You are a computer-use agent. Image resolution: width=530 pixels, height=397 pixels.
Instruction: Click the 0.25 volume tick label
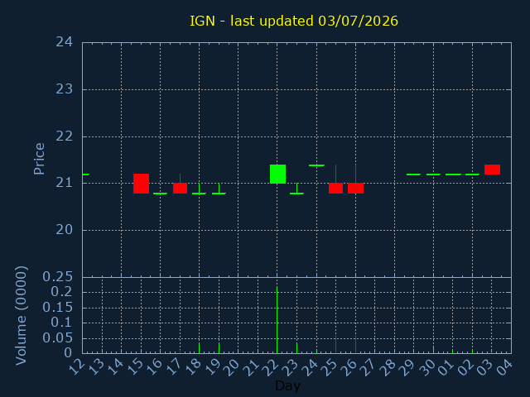(x=57, y=277)
